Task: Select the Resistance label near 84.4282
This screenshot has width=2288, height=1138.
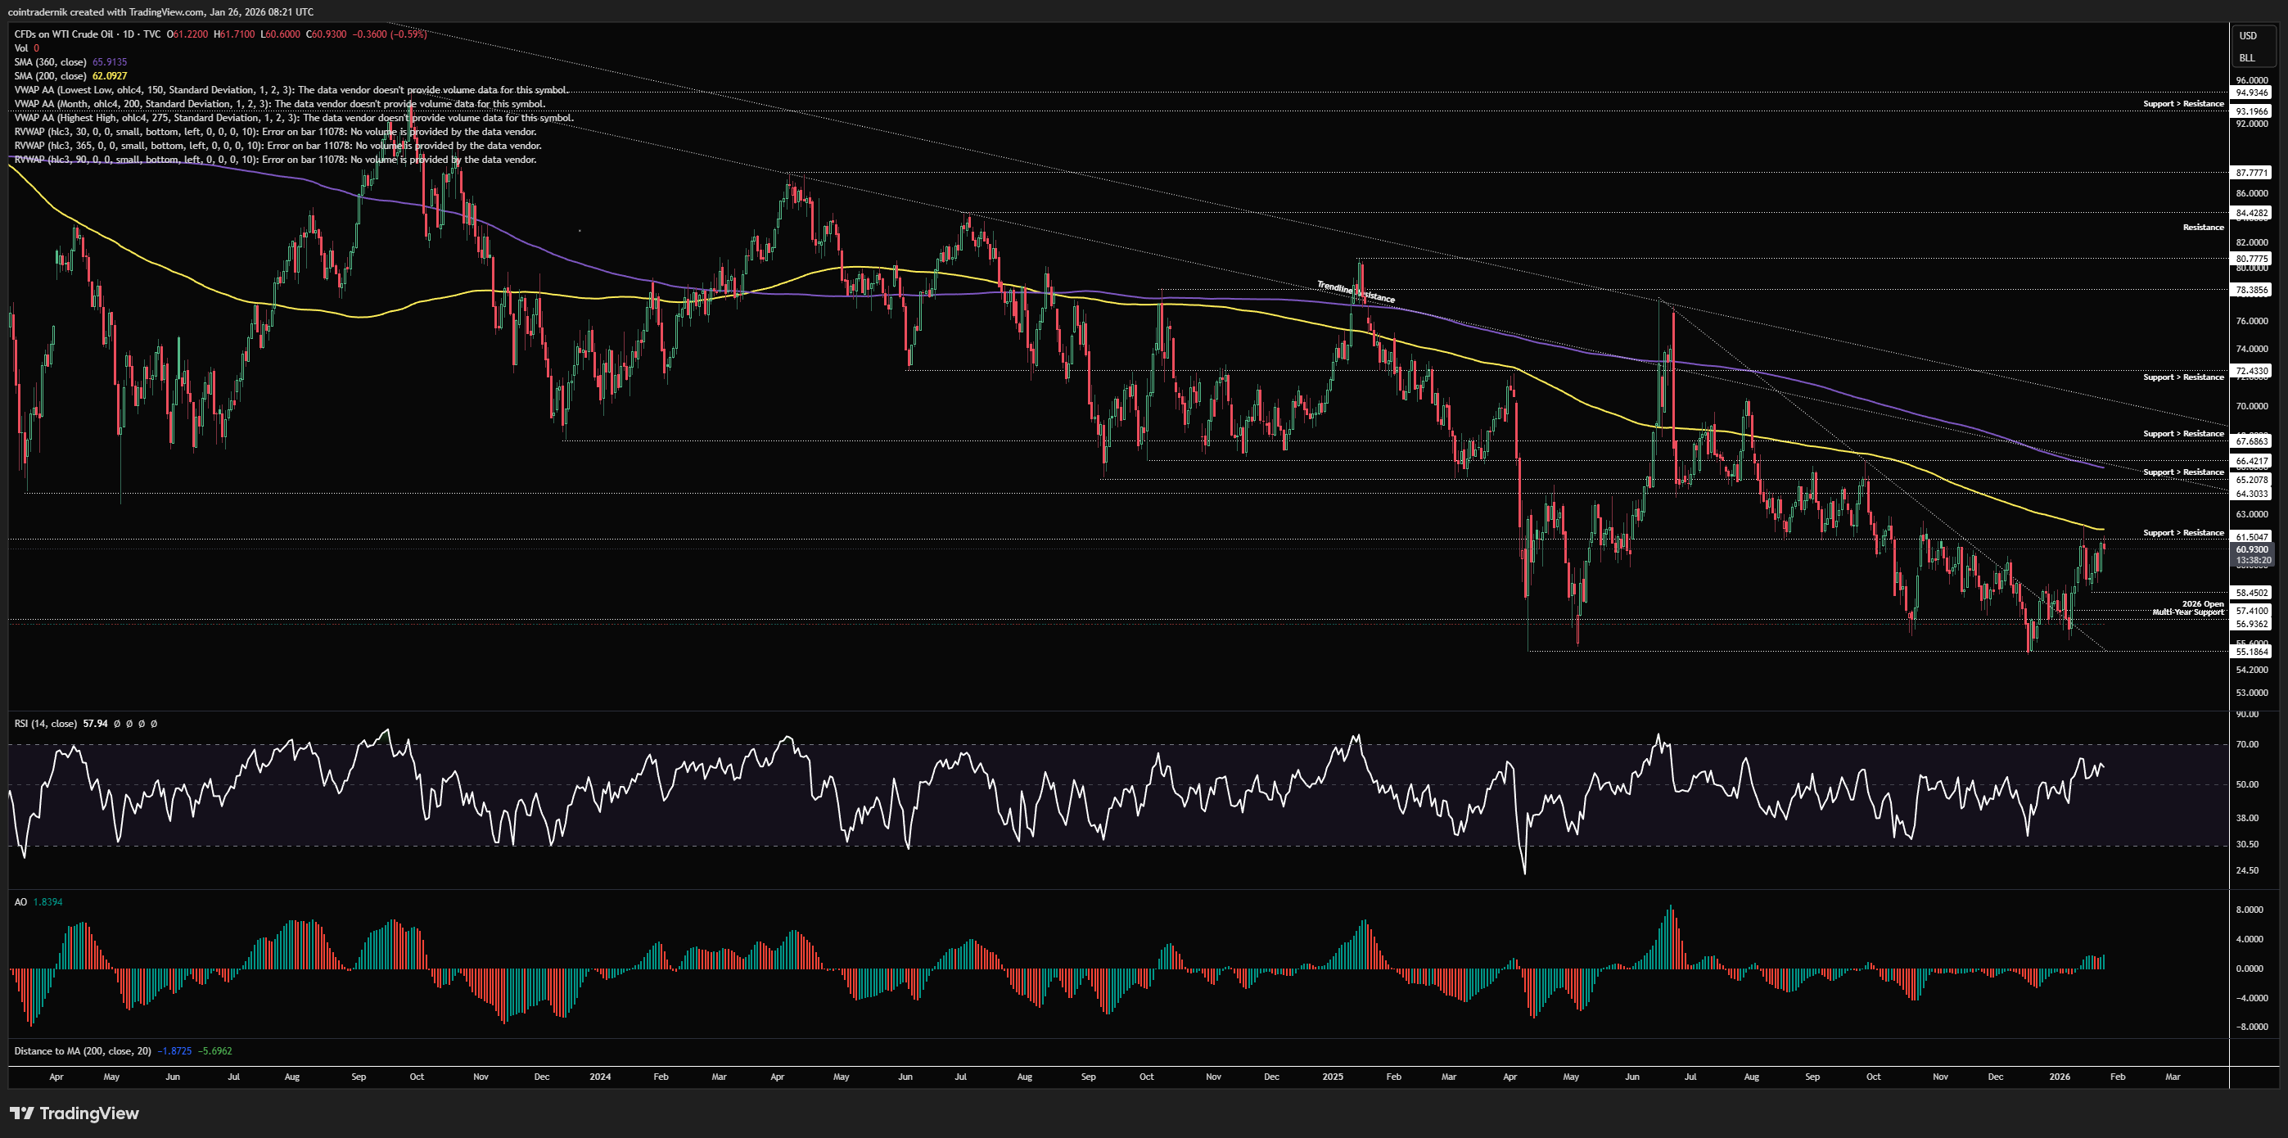Action: pos(2203,228)
